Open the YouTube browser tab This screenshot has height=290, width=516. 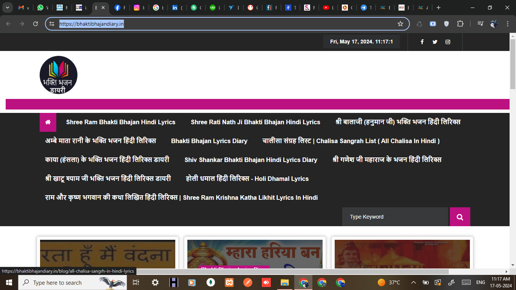pyautogui.click(x=326, y=8)
